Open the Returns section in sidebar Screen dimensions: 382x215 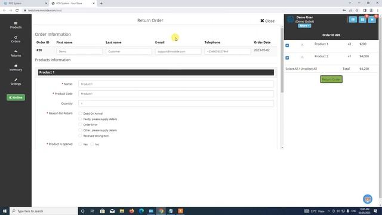tap(16, 53)
